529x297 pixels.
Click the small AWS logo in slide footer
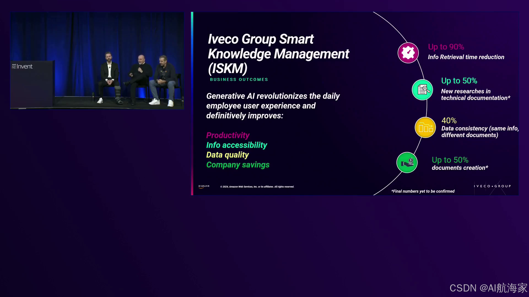(204, 186)
